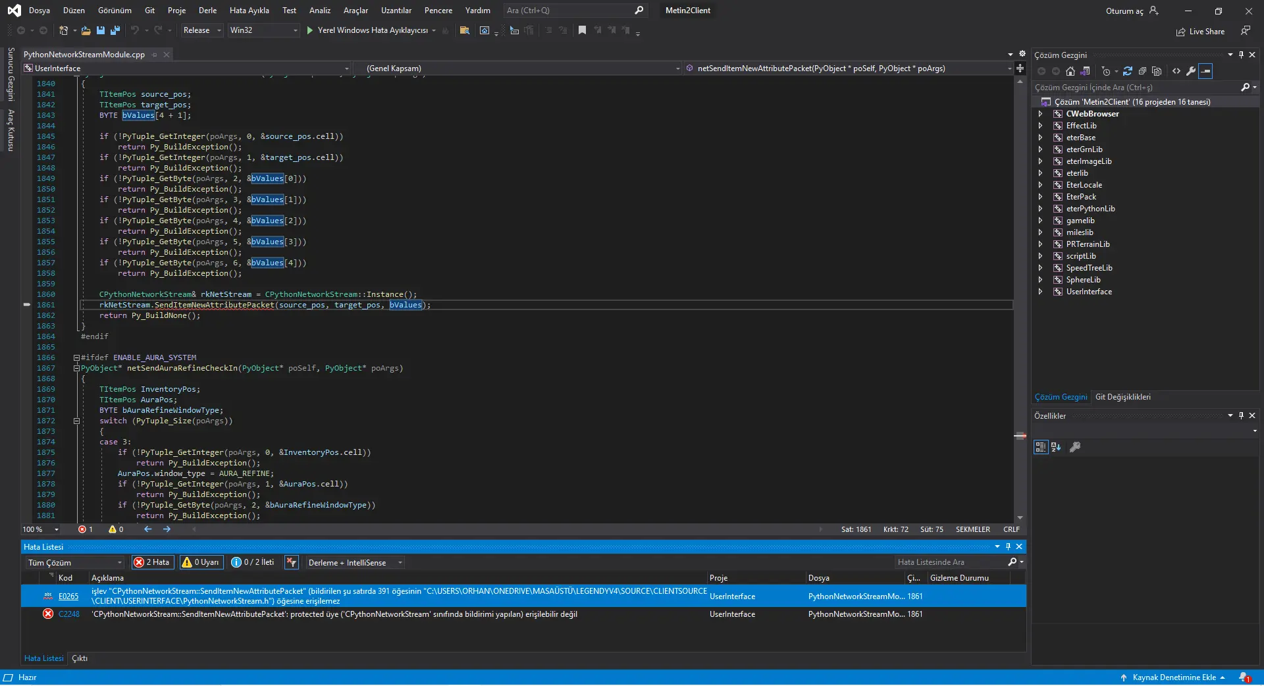The image size is (1264, 686).
Task: Click the Live Share icon
Action: [x=1181, y=32]
